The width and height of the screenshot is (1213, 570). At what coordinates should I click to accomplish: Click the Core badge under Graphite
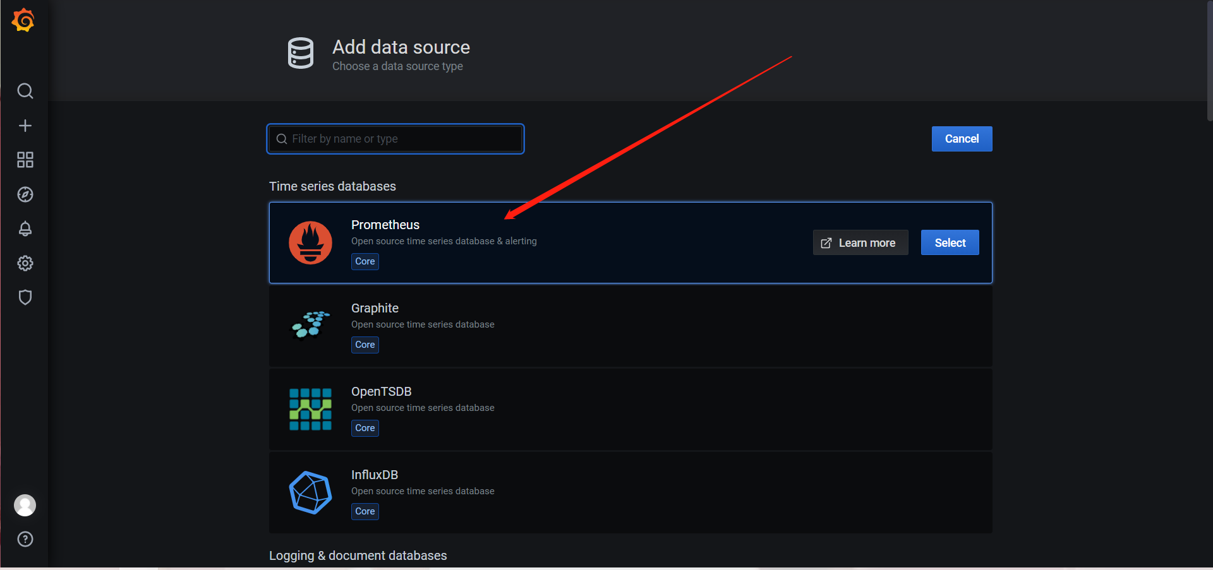[x=365, y=345]
